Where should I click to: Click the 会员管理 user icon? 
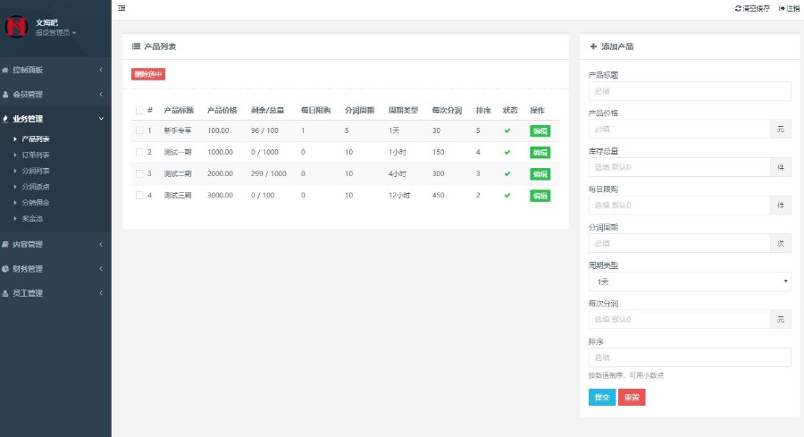coord(6,94)
